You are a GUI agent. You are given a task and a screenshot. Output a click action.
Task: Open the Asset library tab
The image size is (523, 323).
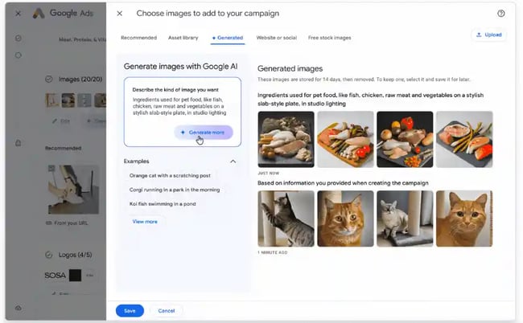tap(183, 38)
